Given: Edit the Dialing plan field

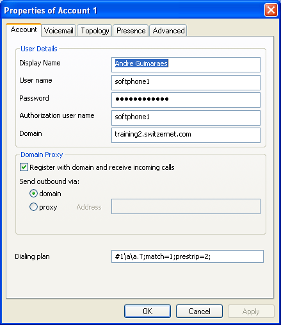Looking at the screenshot, I should [188, 256].
